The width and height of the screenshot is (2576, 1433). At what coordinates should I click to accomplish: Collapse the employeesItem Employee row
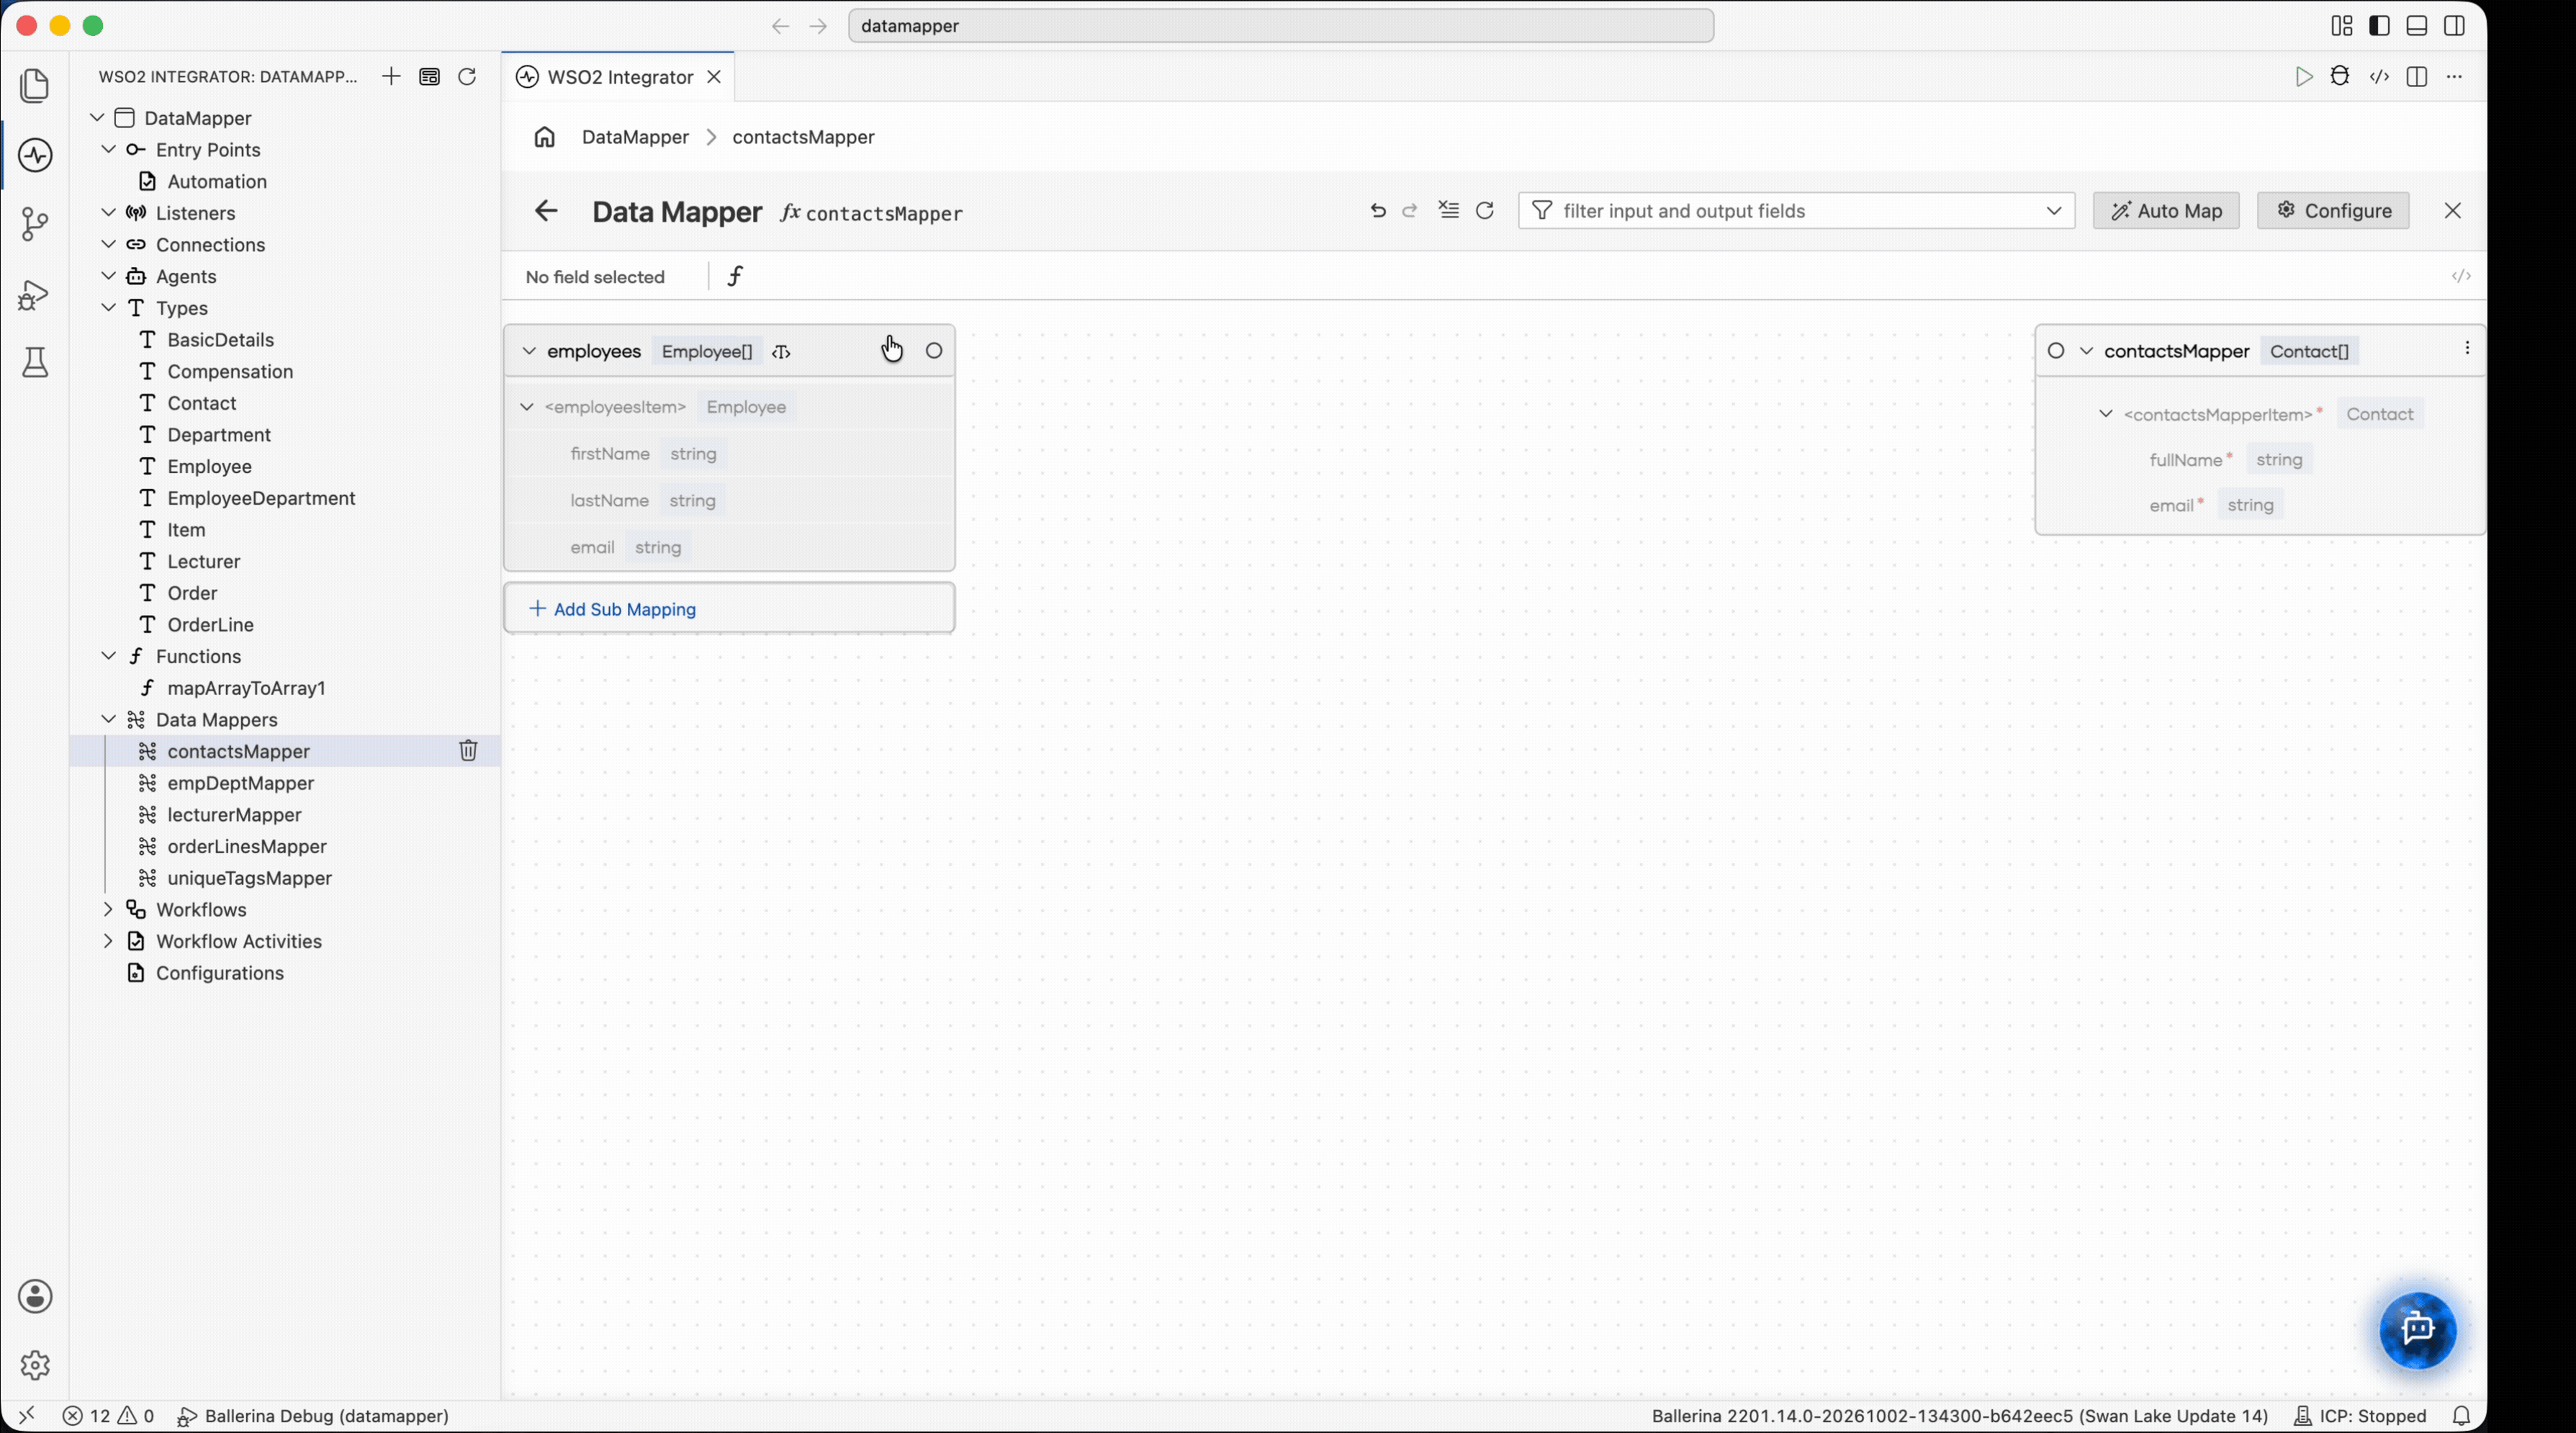527,407
